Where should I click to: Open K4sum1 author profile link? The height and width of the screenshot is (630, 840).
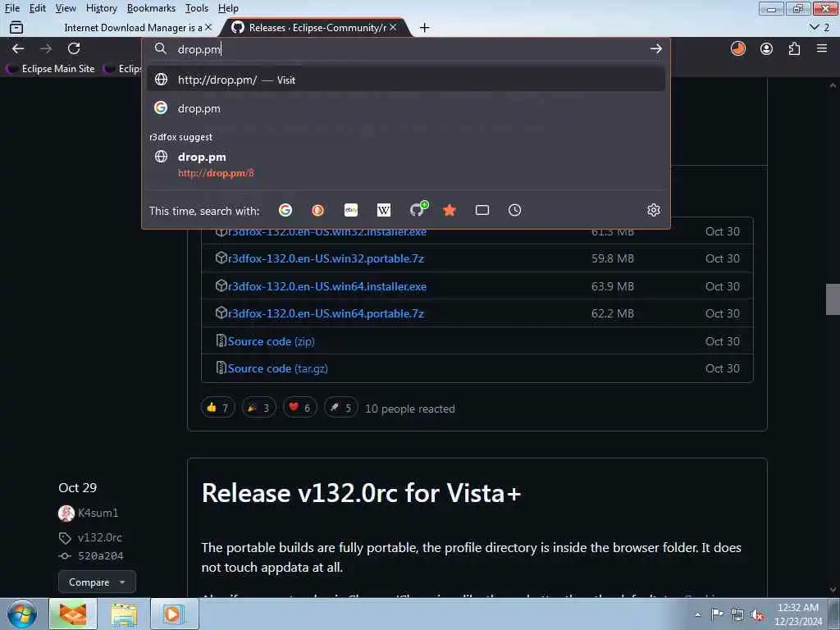[x=98, y=513]
